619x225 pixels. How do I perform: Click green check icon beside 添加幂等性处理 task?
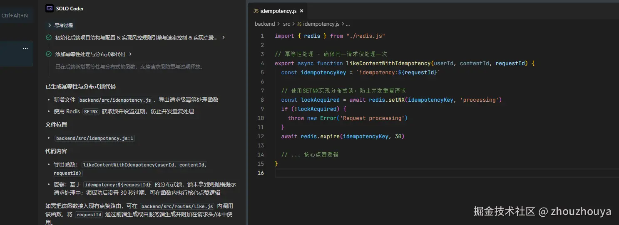pos(49,54)
